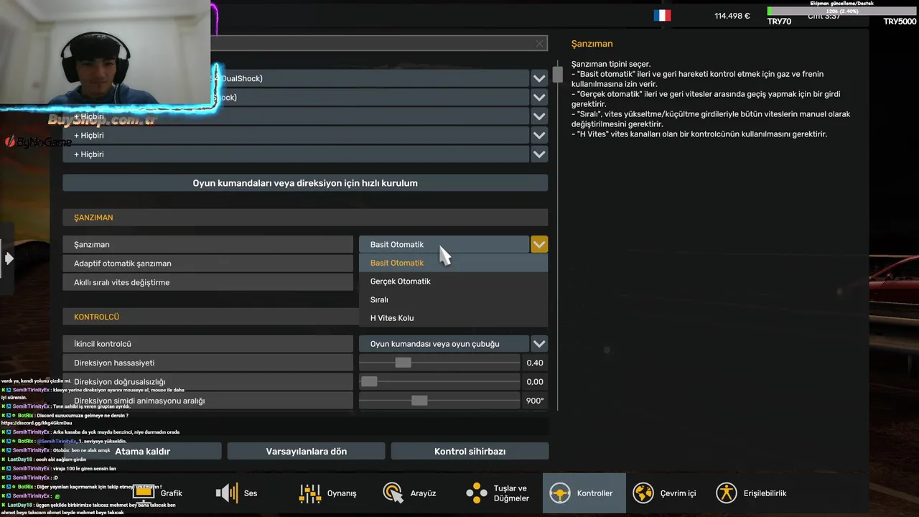919x517 pixels.
Task: Expand the second + Hiçbiri dropdown arrow
Action: pos(539,135)
